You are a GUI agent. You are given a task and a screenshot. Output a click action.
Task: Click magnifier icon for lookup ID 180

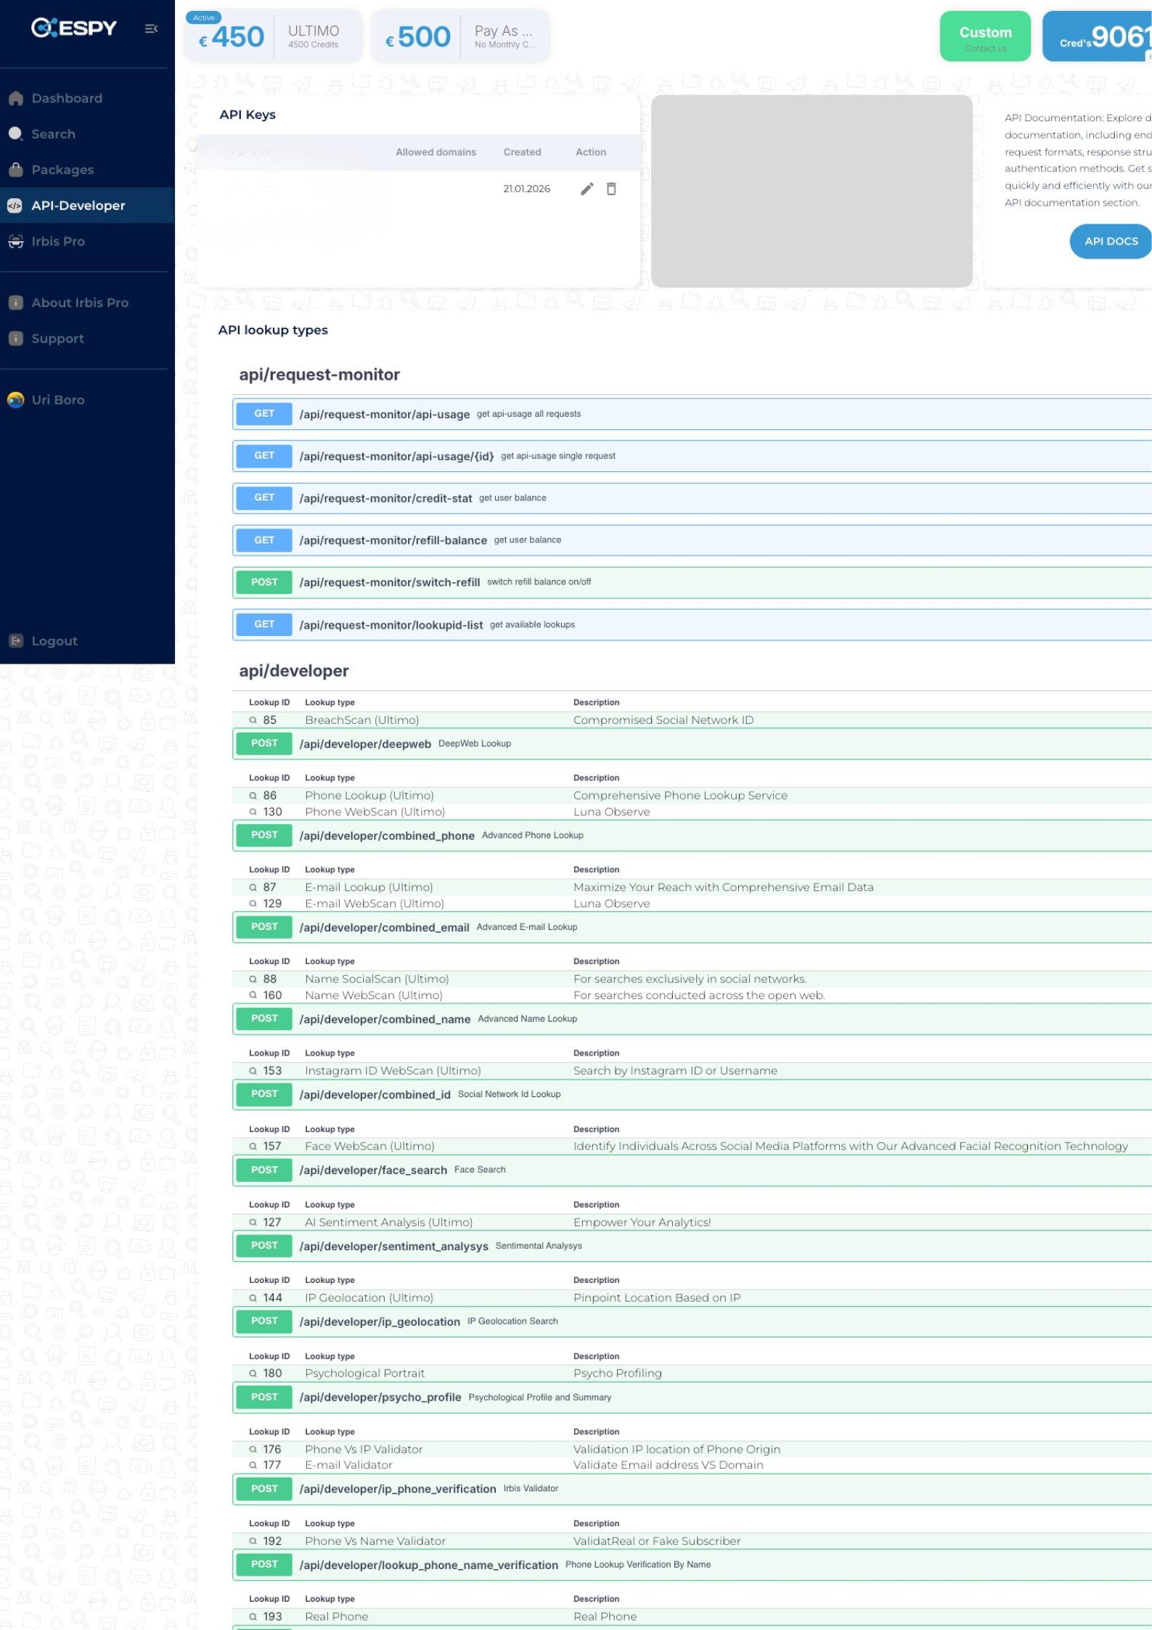coord(253,1374)
